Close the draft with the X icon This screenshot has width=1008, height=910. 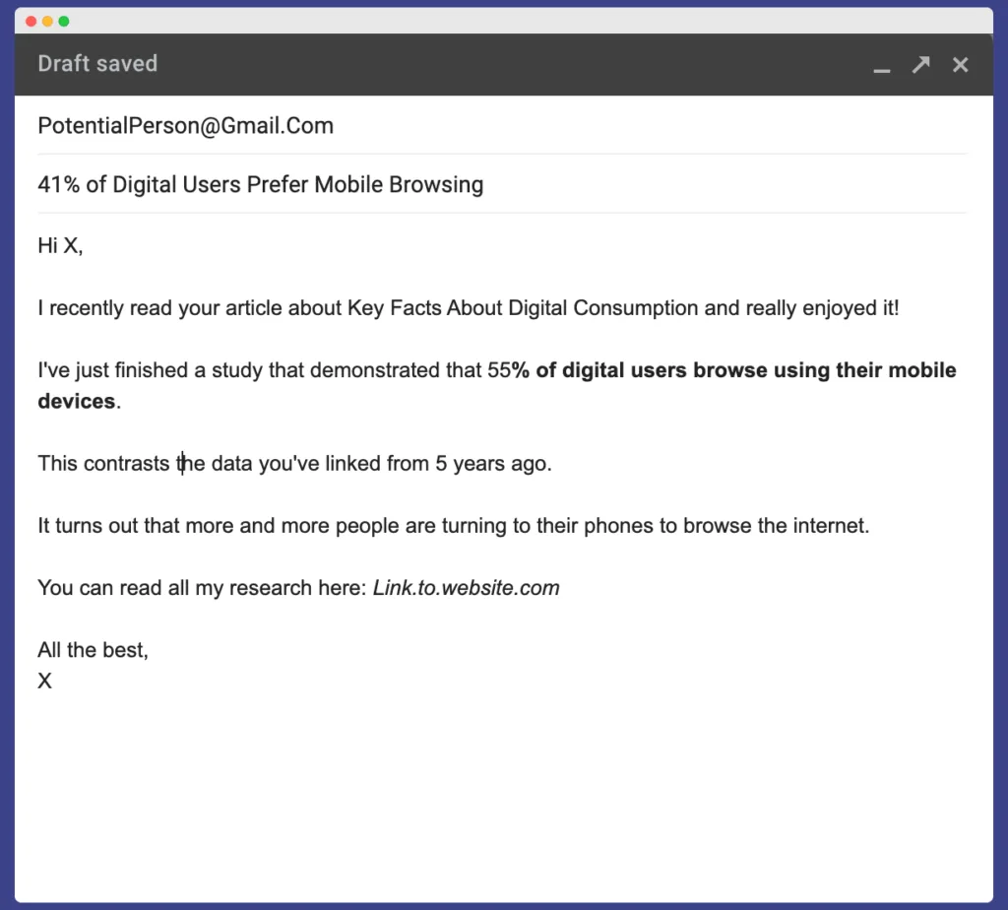[x=961, y=64]
